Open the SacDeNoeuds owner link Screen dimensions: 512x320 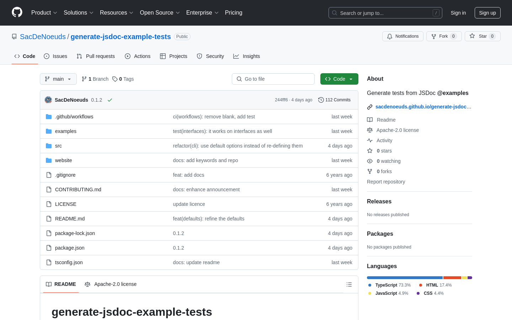coord(43,37)
